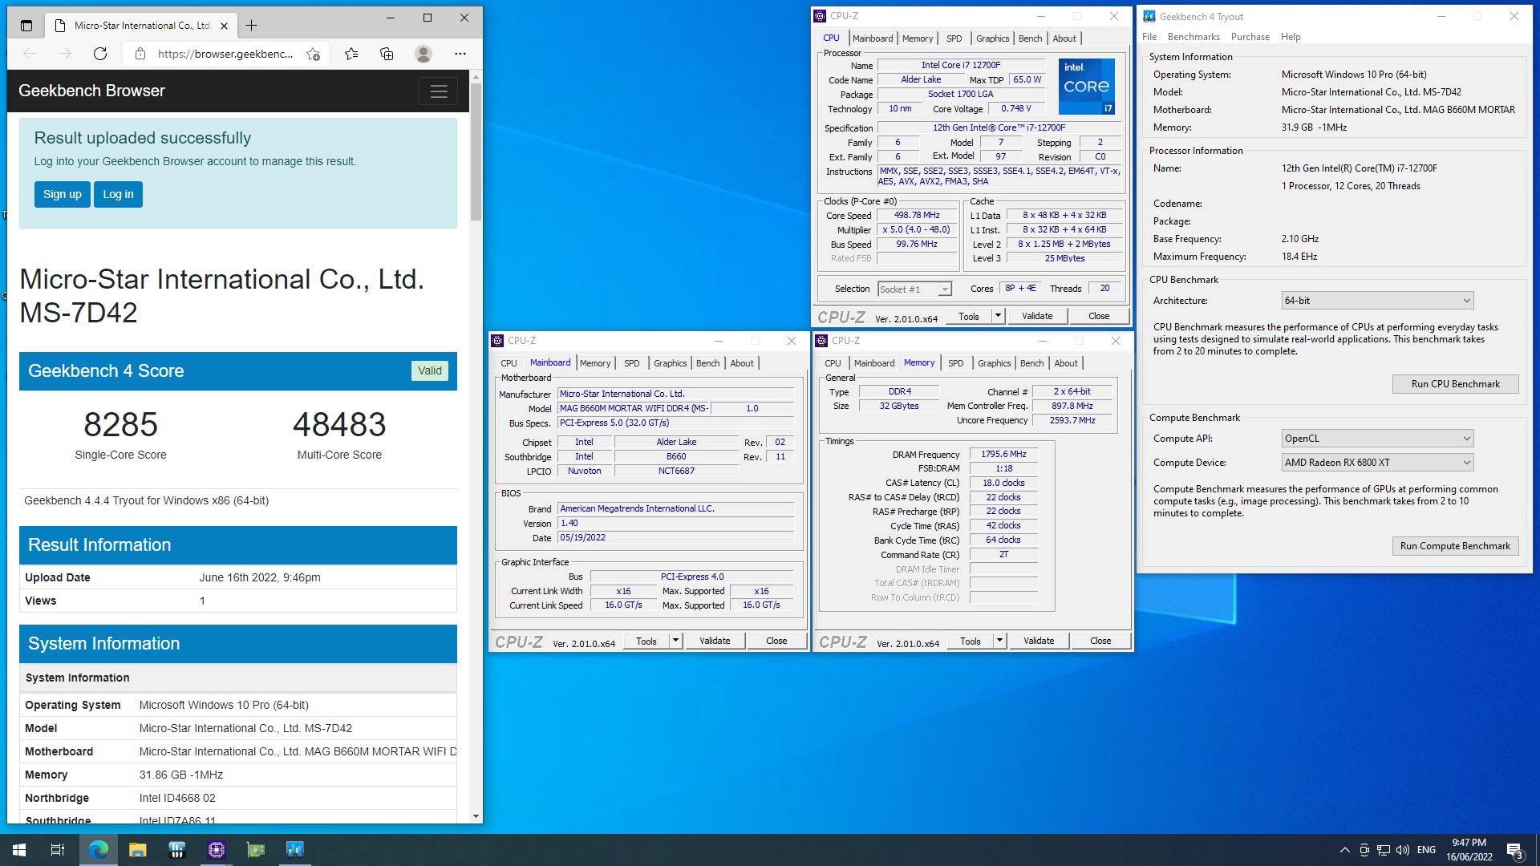The image size is (1540, 866).
Task: Show hidden system tray icons chevron
Action: click(x=1344, y=850)
